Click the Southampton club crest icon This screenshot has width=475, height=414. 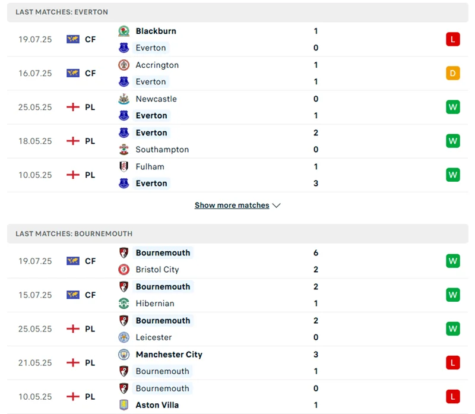[123, 150]
